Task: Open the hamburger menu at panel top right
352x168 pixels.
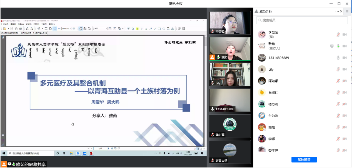Action: (347, 11)
